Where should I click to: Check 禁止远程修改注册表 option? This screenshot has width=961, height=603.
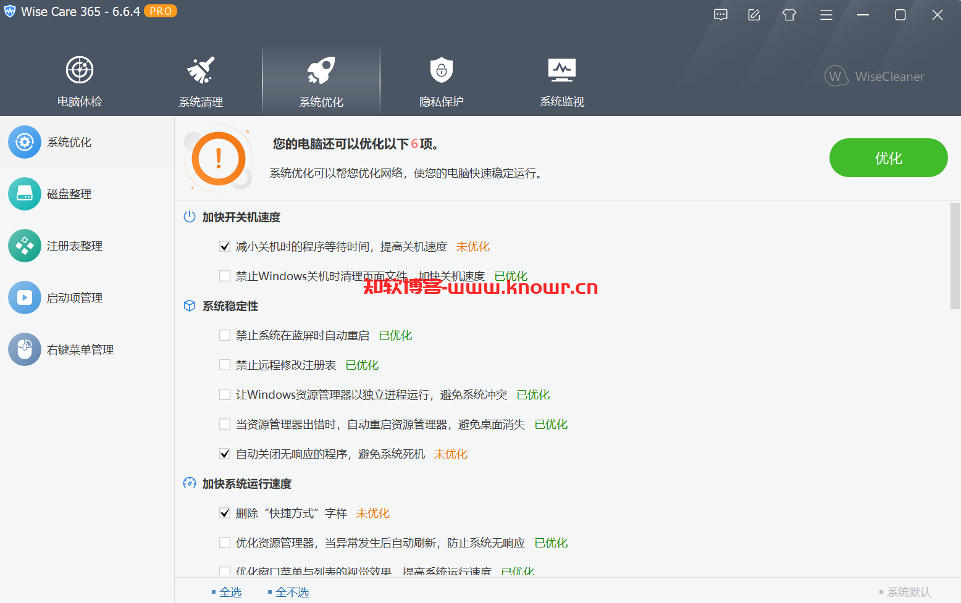[225, 365]
